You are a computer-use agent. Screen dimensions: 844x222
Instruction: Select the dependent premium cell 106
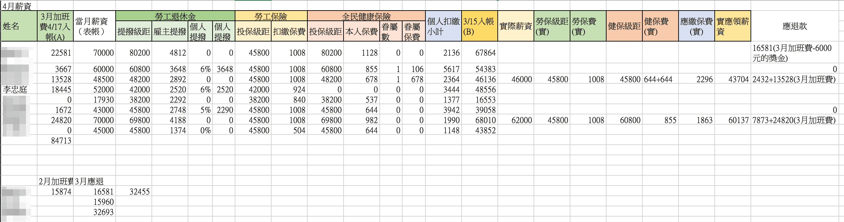click(x=414, y=69)
